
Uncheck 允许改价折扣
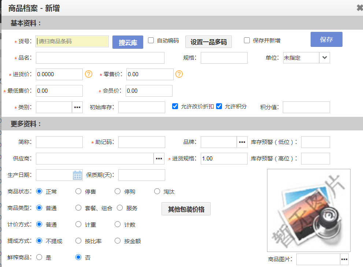click(x=175, y=106)
